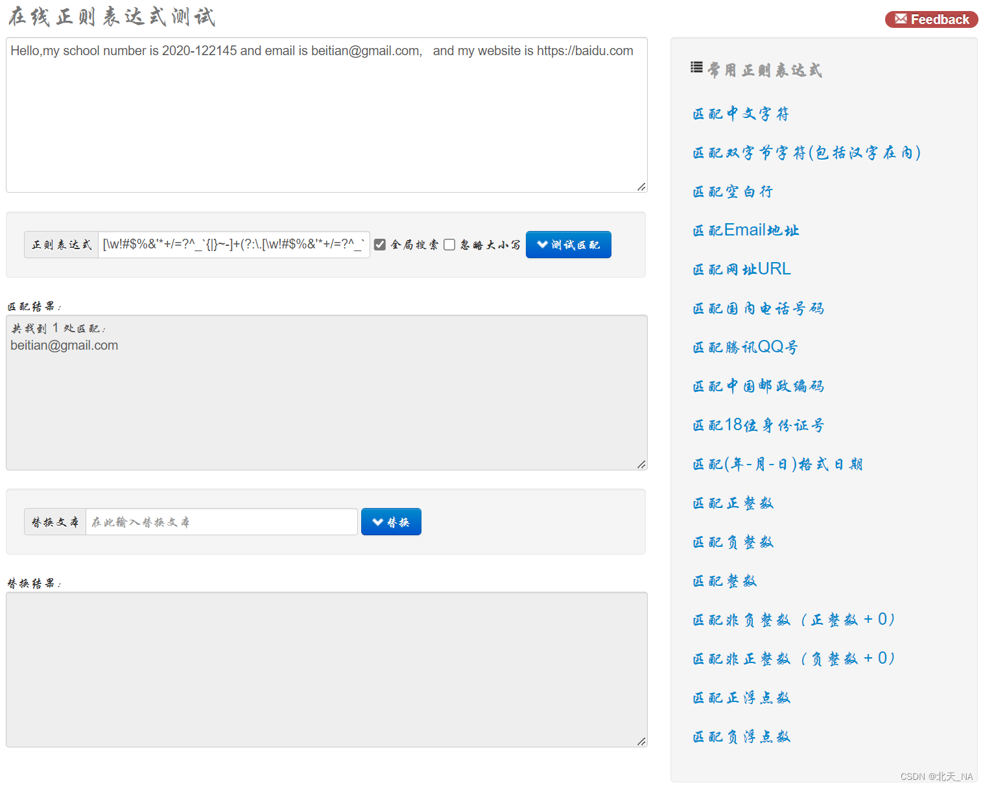Open the 匹配负浮点数 link
This screenshot has height=787, width=983.
point(742,736)
